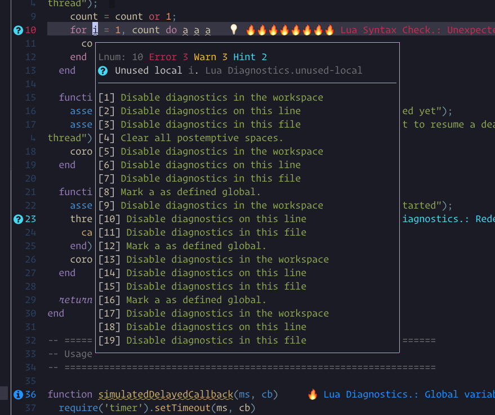
Task: Click line number 23 in the gutter
Action: point(30,219)
